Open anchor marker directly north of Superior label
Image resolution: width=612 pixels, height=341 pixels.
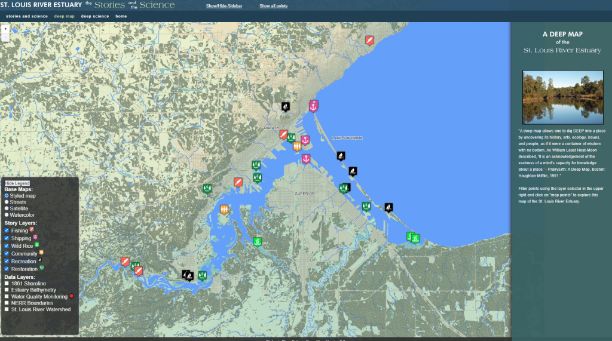coord(306,159)
